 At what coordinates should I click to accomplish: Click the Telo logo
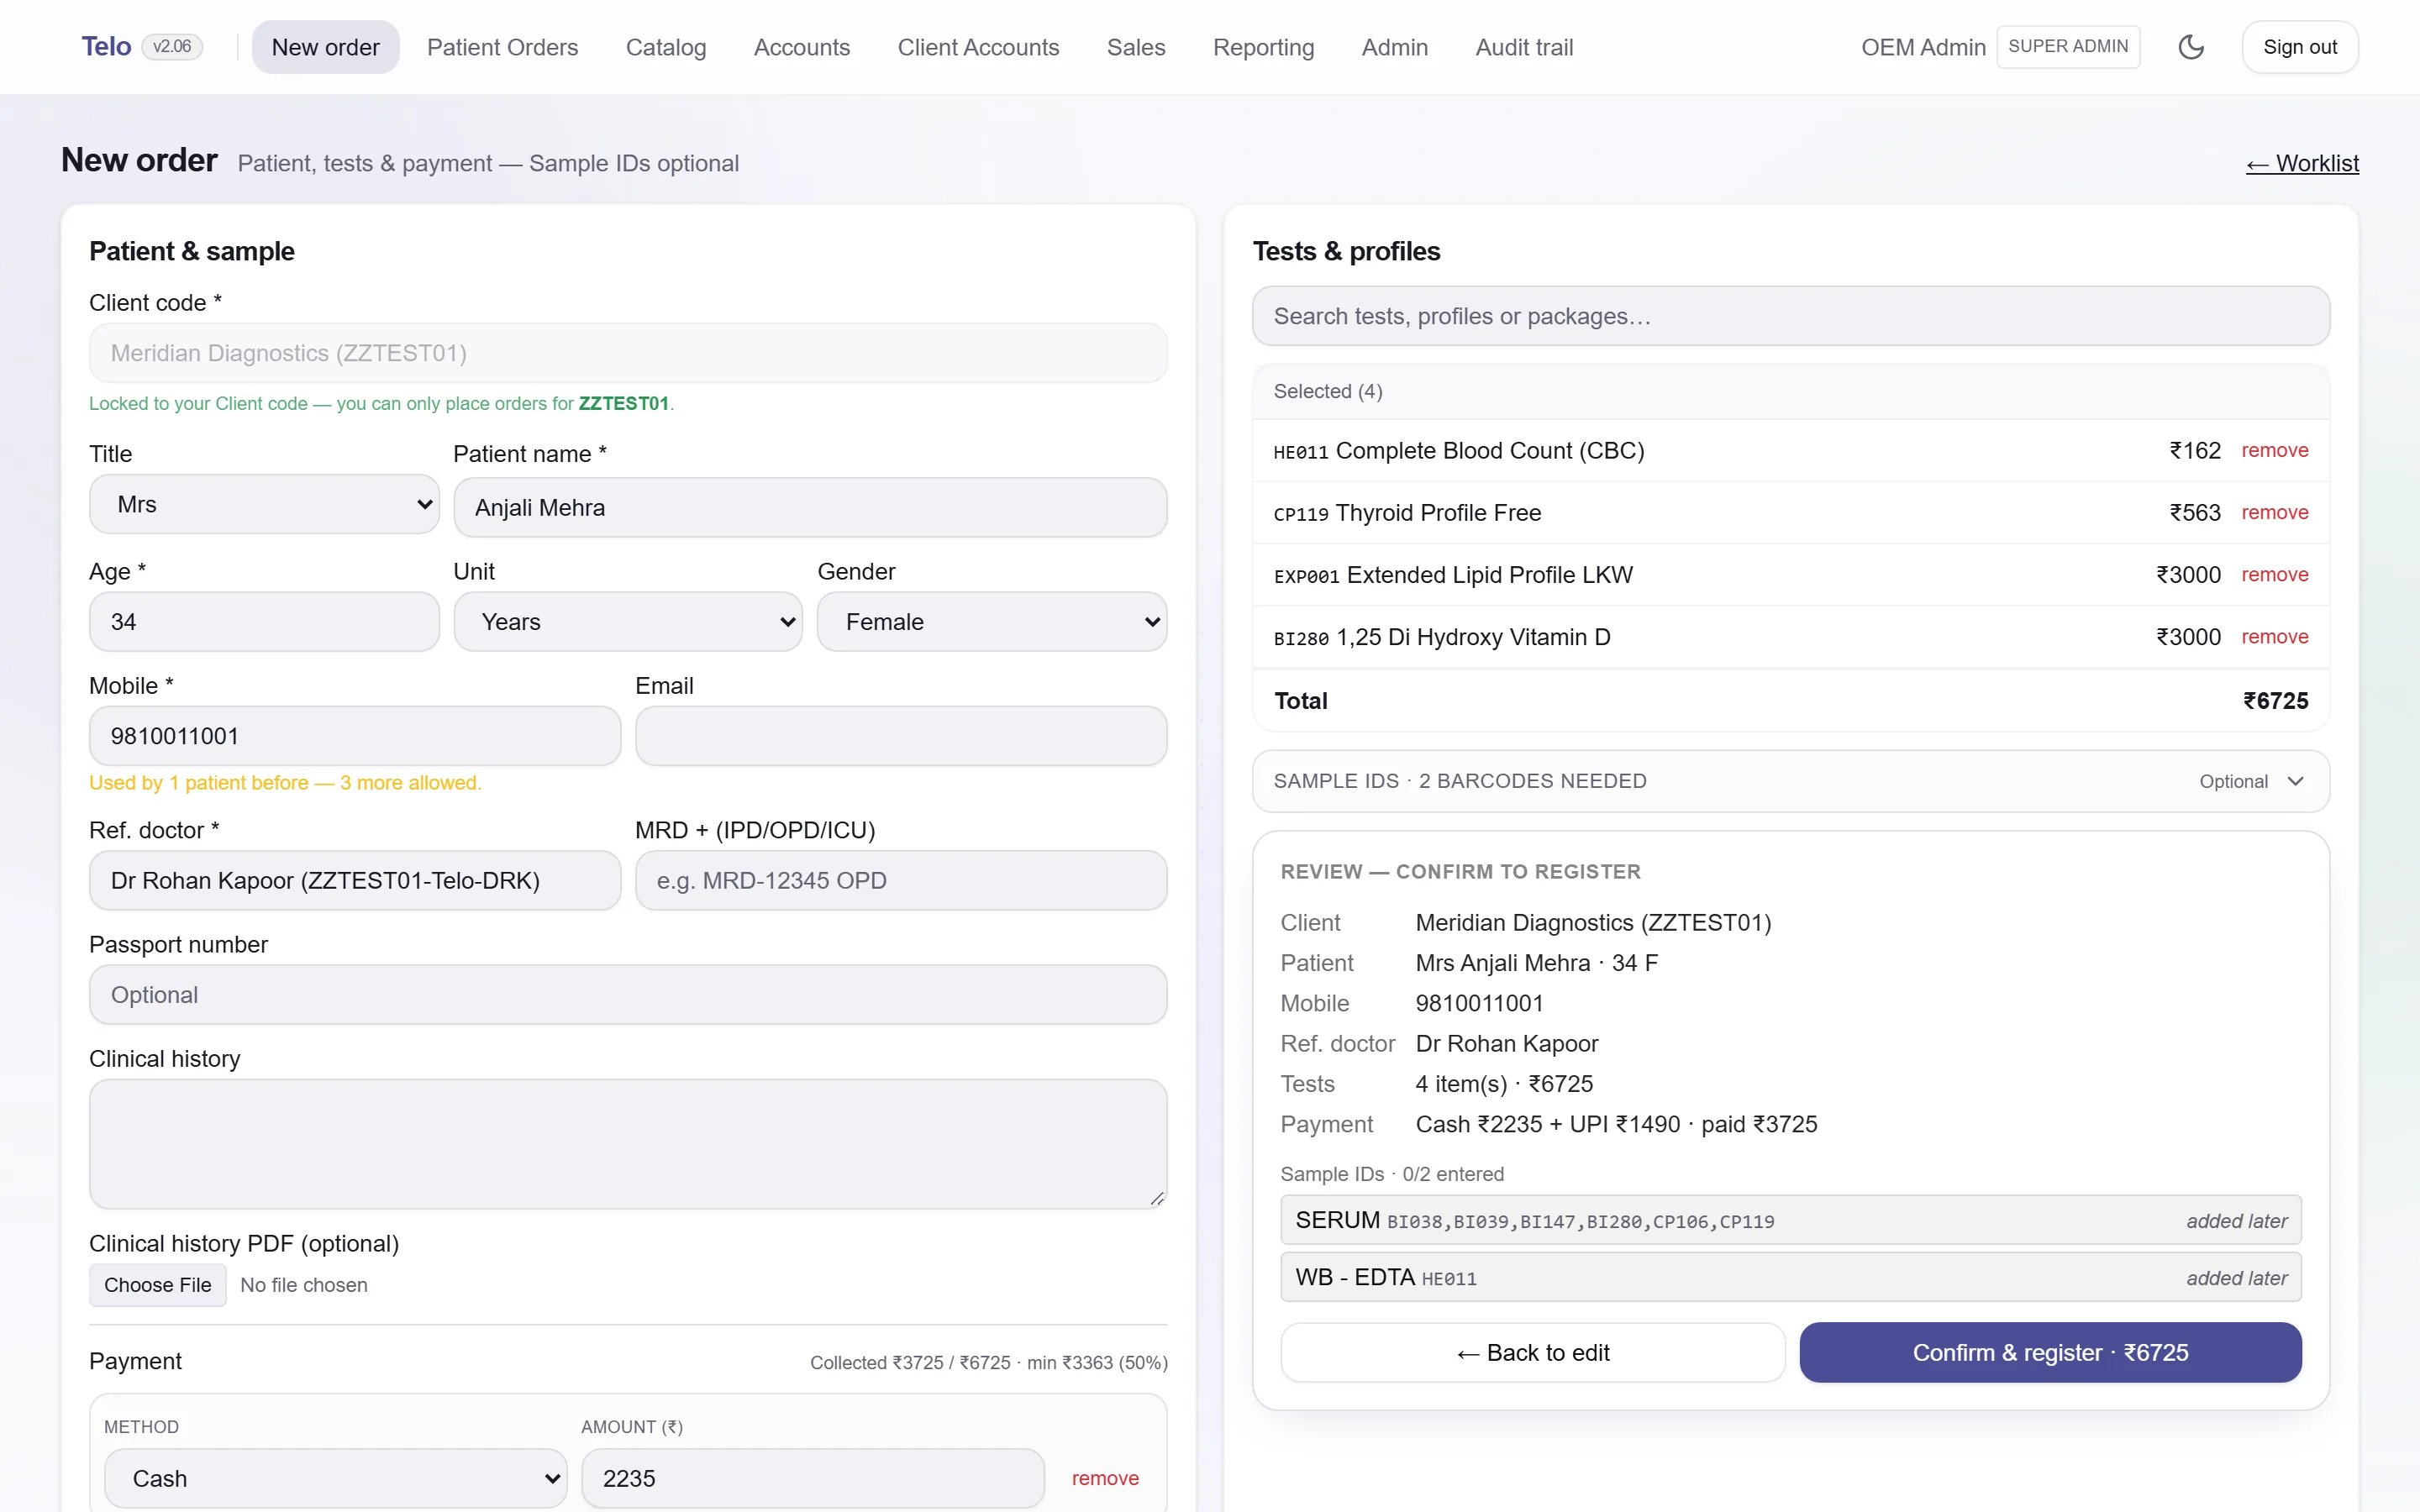[106, 47]
